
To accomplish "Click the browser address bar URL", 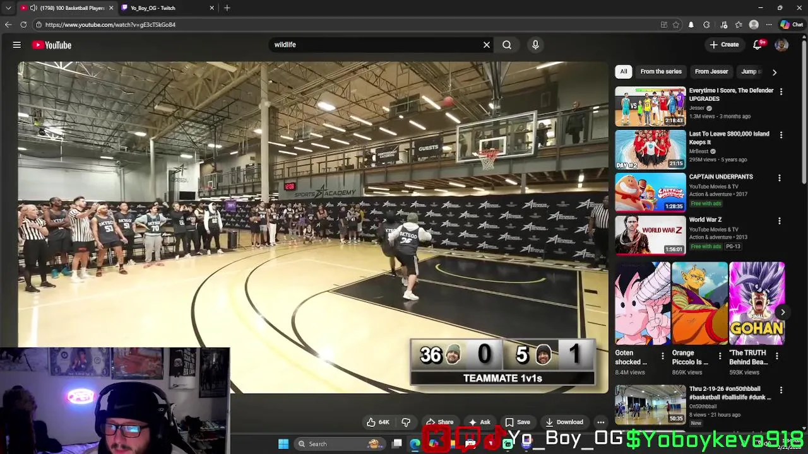I will 110,25.
